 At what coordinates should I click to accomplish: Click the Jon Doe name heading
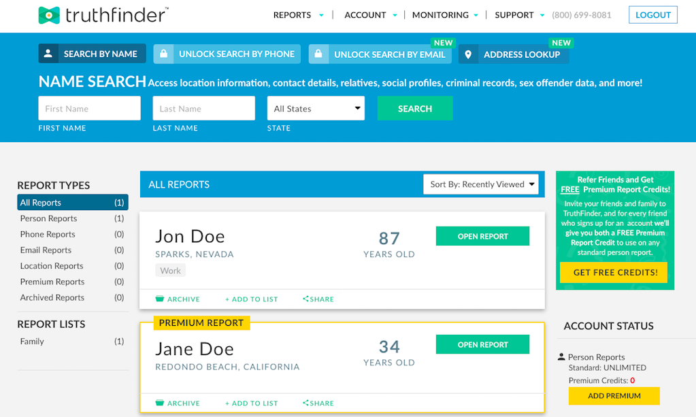[190, 236]
